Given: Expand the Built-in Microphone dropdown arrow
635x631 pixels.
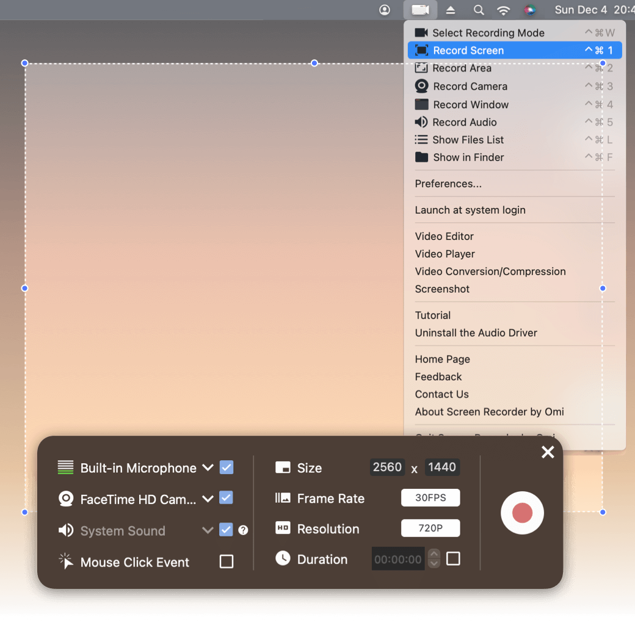Looking at the screenshot, I should (x=208, y=467).
